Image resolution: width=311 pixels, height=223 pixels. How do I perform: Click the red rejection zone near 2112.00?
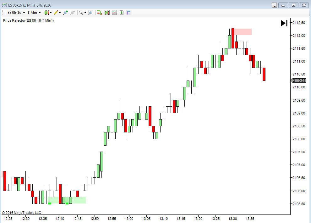pyautogui.click(x=243, y=32)
